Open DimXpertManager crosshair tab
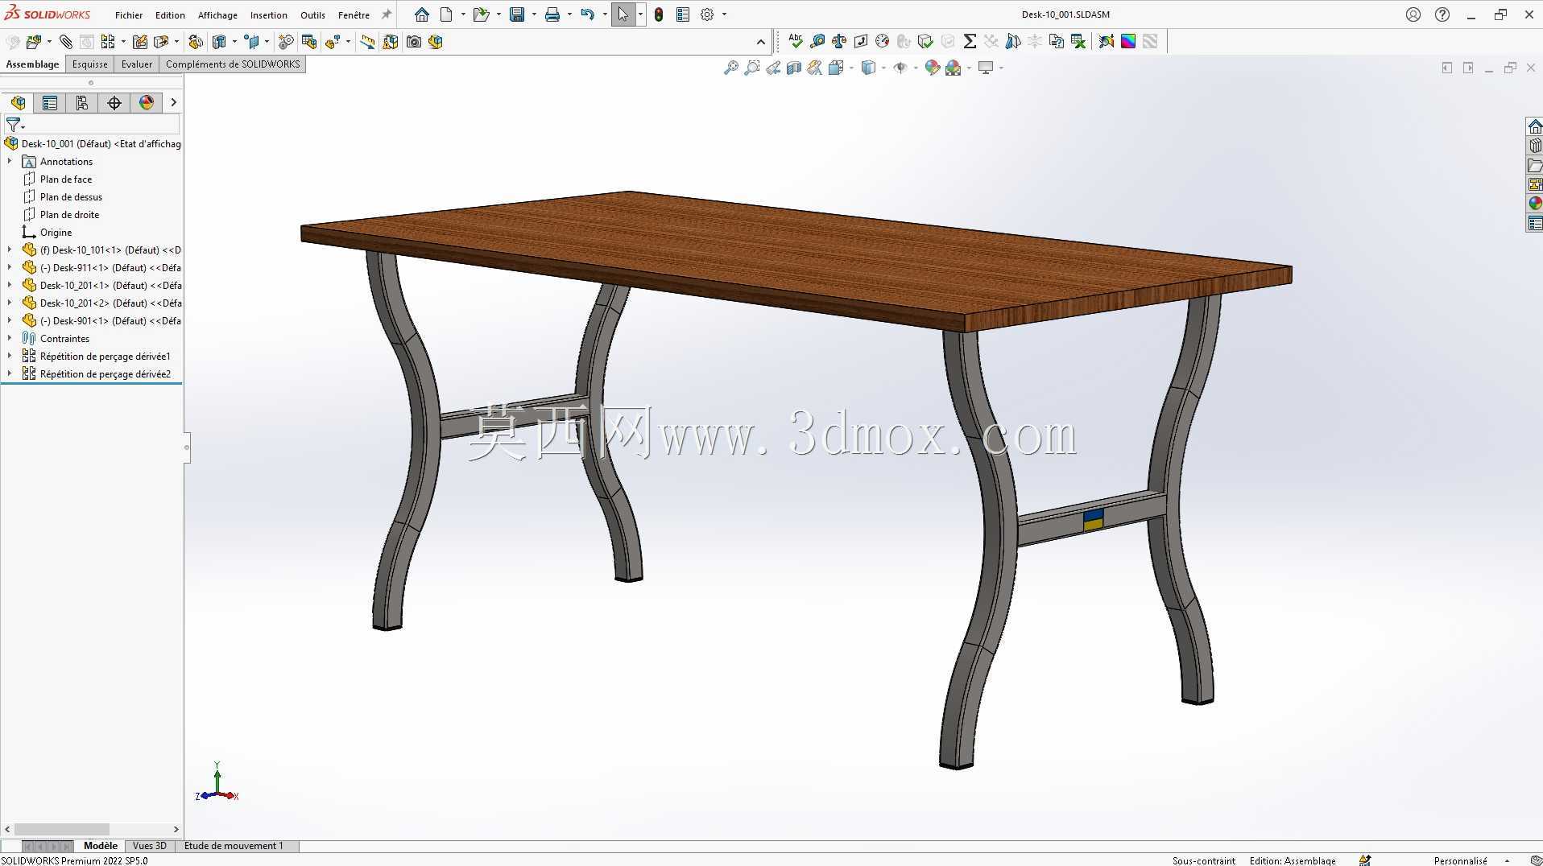Viewport: 1543px width, 866px height. pyautogui.click(x=114, y=102)
